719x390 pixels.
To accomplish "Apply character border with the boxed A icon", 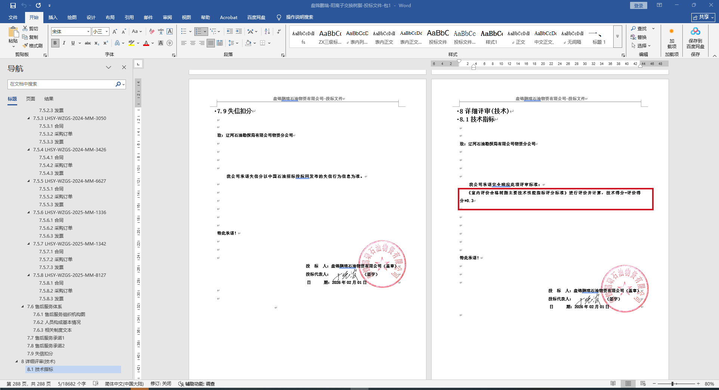I will [170, 31].
